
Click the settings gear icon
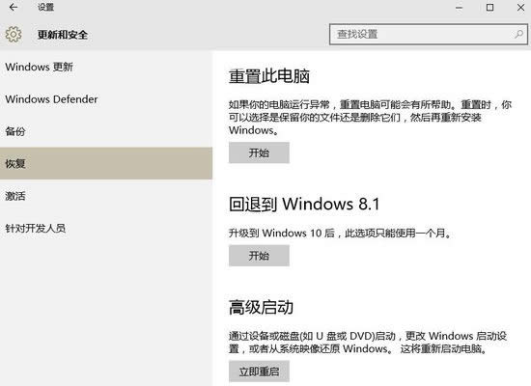(x=14, y=34)
